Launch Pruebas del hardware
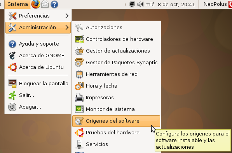232x153 pixels. (116, 132)
